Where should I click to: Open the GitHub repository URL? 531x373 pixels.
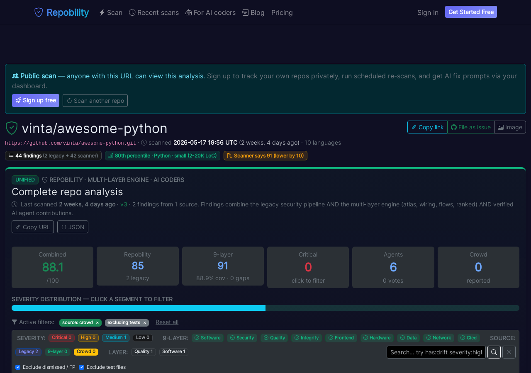[x=71, y=143]
